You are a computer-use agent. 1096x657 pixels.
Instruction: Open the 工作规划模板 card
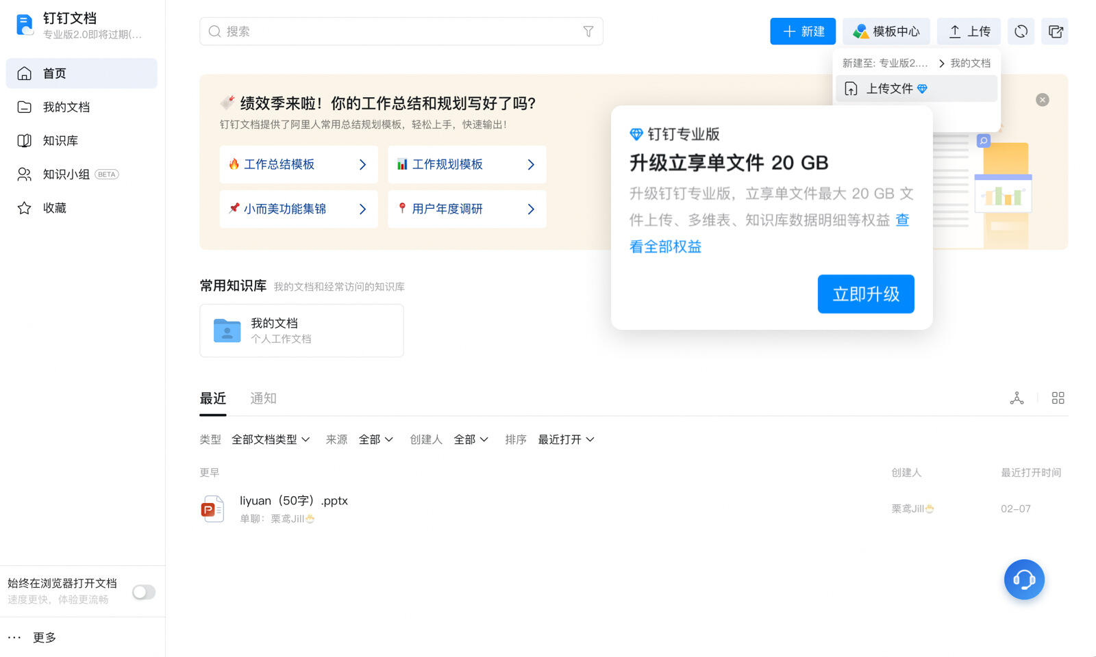467,164
